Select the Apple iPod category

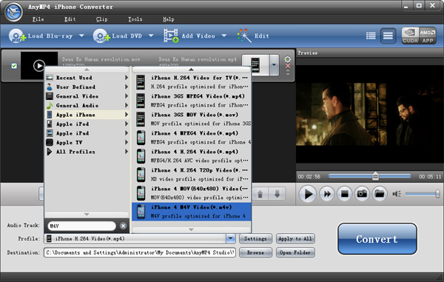(x=87, y=124)
